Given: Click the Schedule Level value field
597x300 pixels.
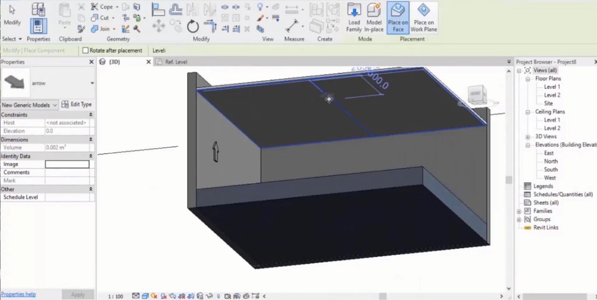Looking at the screenshot, I should pos(67,197).
